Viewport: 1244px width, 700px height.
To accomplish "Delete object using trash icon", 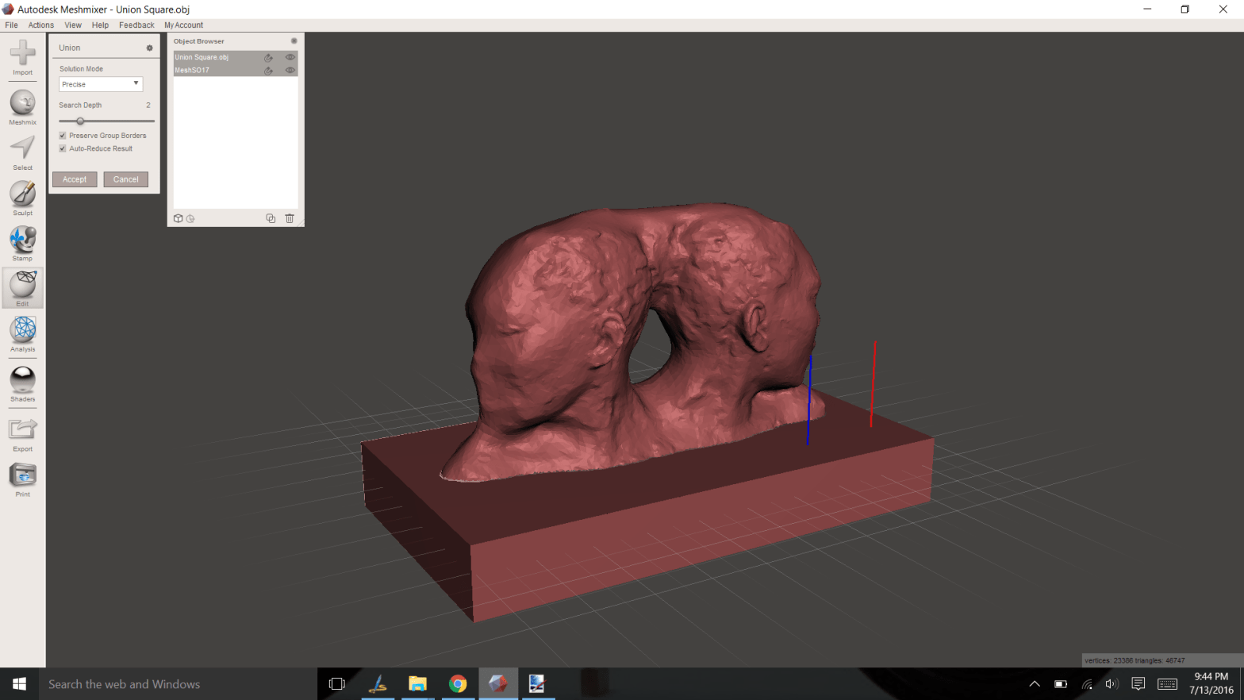I will pyautogui.click(x=290, y=218).
